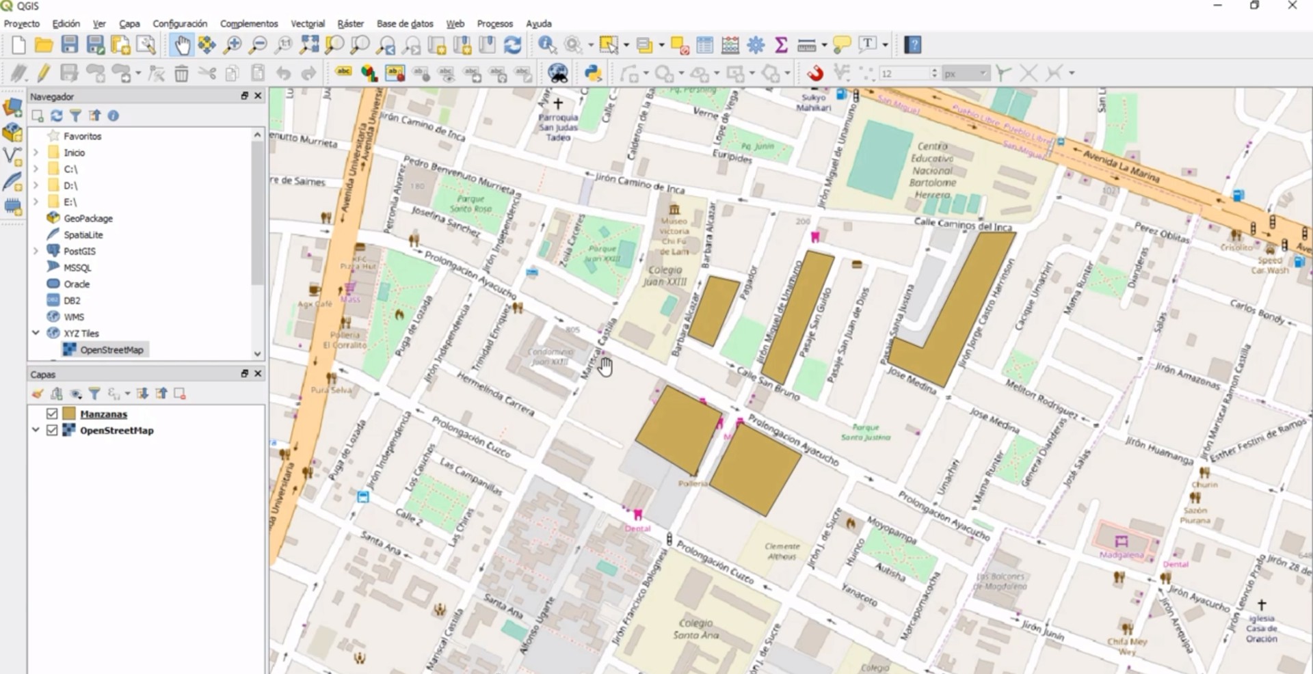Refresh the map canvas
1313x674 pixels.
tap(512, 45)
